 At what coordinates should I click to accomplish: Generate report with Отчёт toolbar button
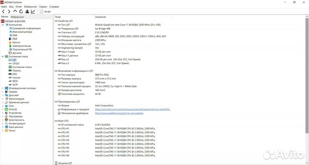pyautogui.click(x=45, y=12)
